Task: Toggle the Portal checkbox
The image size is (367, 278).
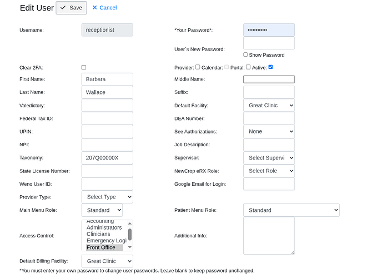Action: [x=248, y=67]
